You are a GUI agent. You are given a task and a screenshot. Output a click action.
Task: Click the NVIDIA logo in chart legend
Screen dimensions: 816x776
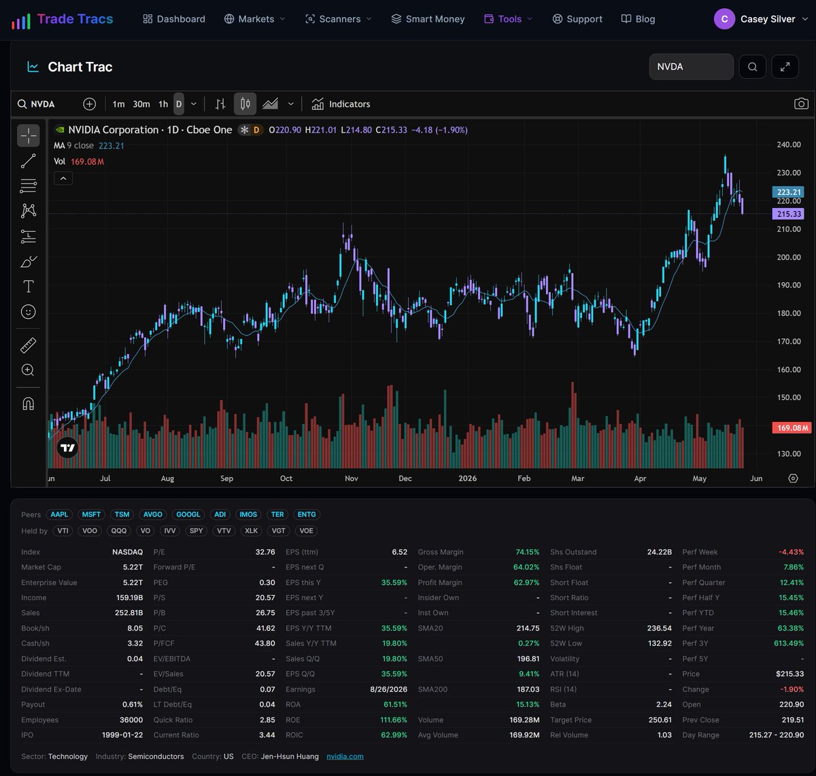[x=60, y=130]
